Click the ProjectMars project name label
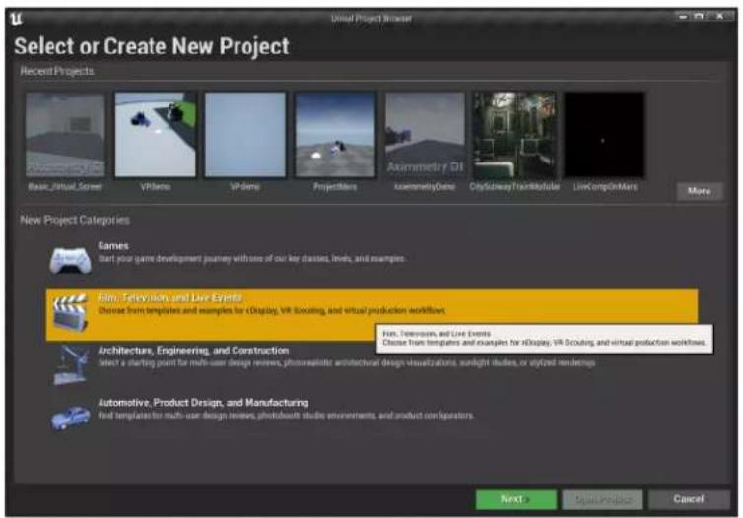Screen dimensions: 743x518 coord(335,186)
